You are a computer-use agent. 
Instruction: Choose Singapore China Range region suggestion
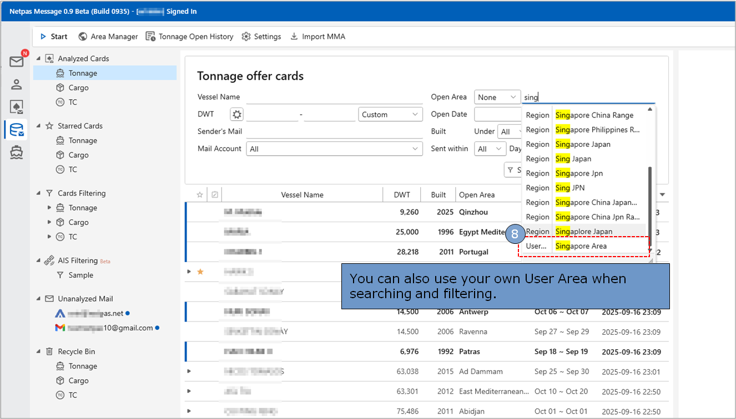pyautogui.click(x=594, y=115)
